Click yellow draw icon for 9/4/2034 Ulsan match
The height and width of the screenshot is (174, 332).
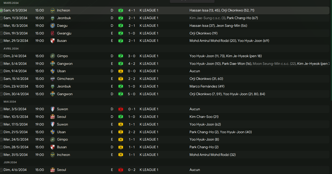[121, 71]
